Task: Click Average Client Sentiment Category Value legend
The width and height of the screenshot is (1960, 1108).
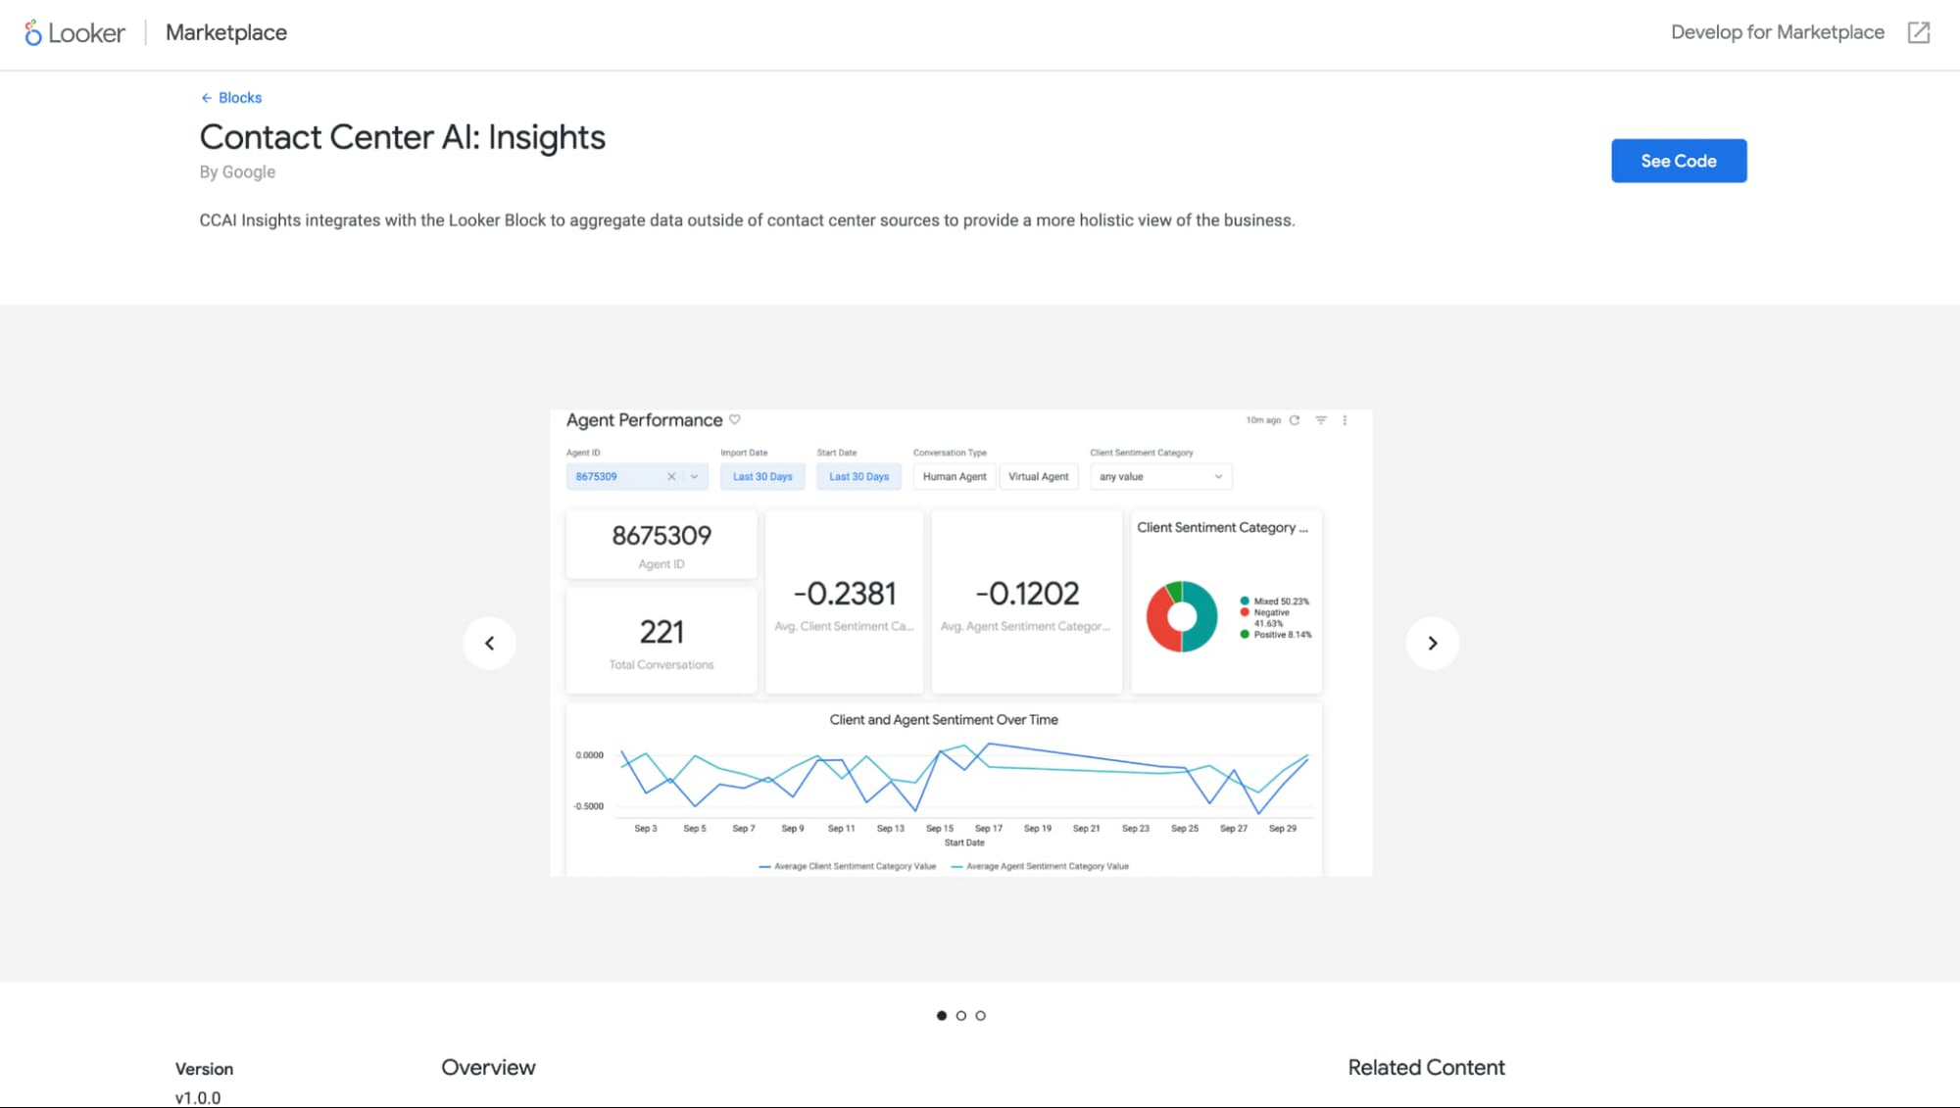Action: (848, 866)
